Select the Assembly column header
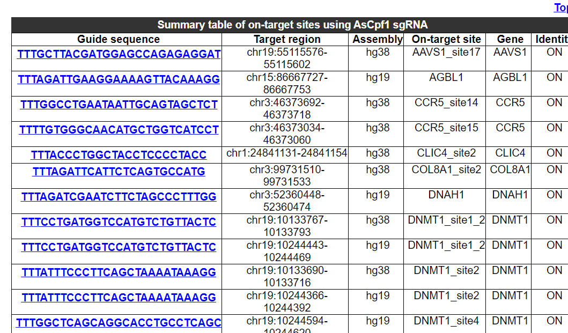568x333 pixels. click(x=378, y=39)
